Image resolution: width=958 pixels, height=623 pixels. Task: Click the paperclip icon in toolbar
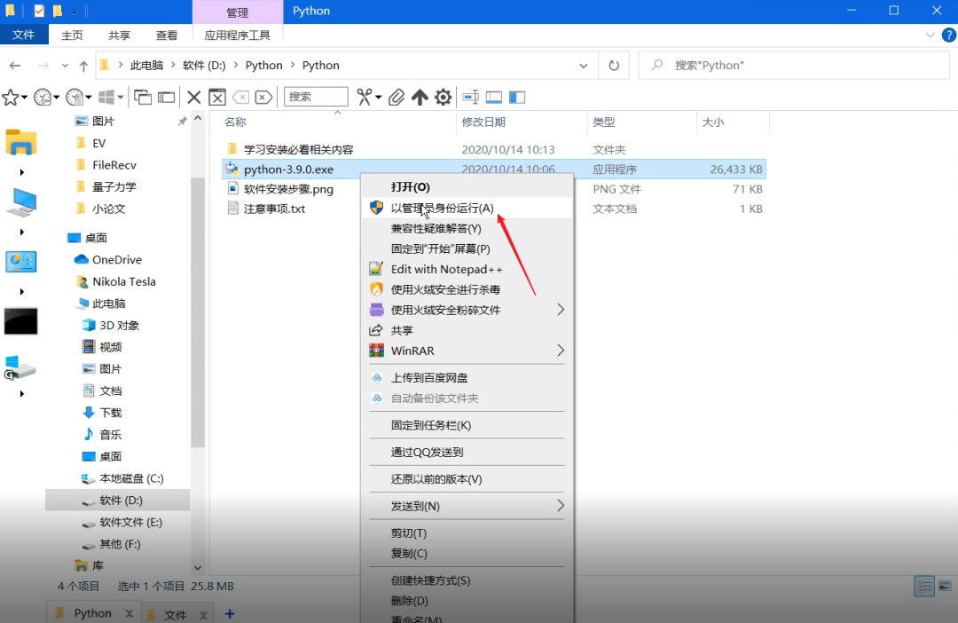pos(397,97)
